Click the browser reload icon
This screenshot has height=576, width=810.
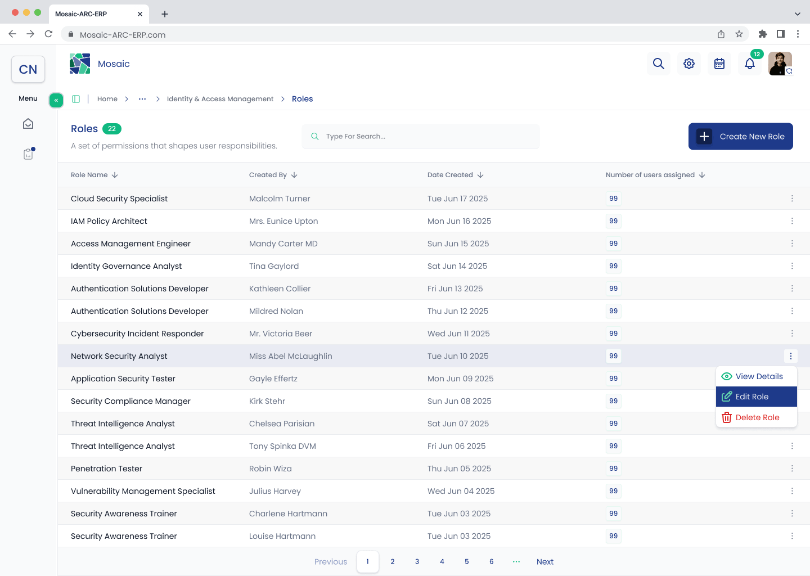click(x=49, y=34)
